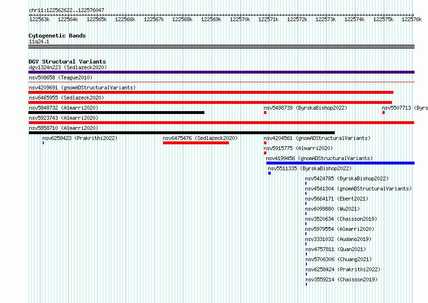Image resolution: width=428 pixels, height=303 pixels.
Task: Click the nsv4541304 gnomAD variant label
Action: click(x=358, y=189)
